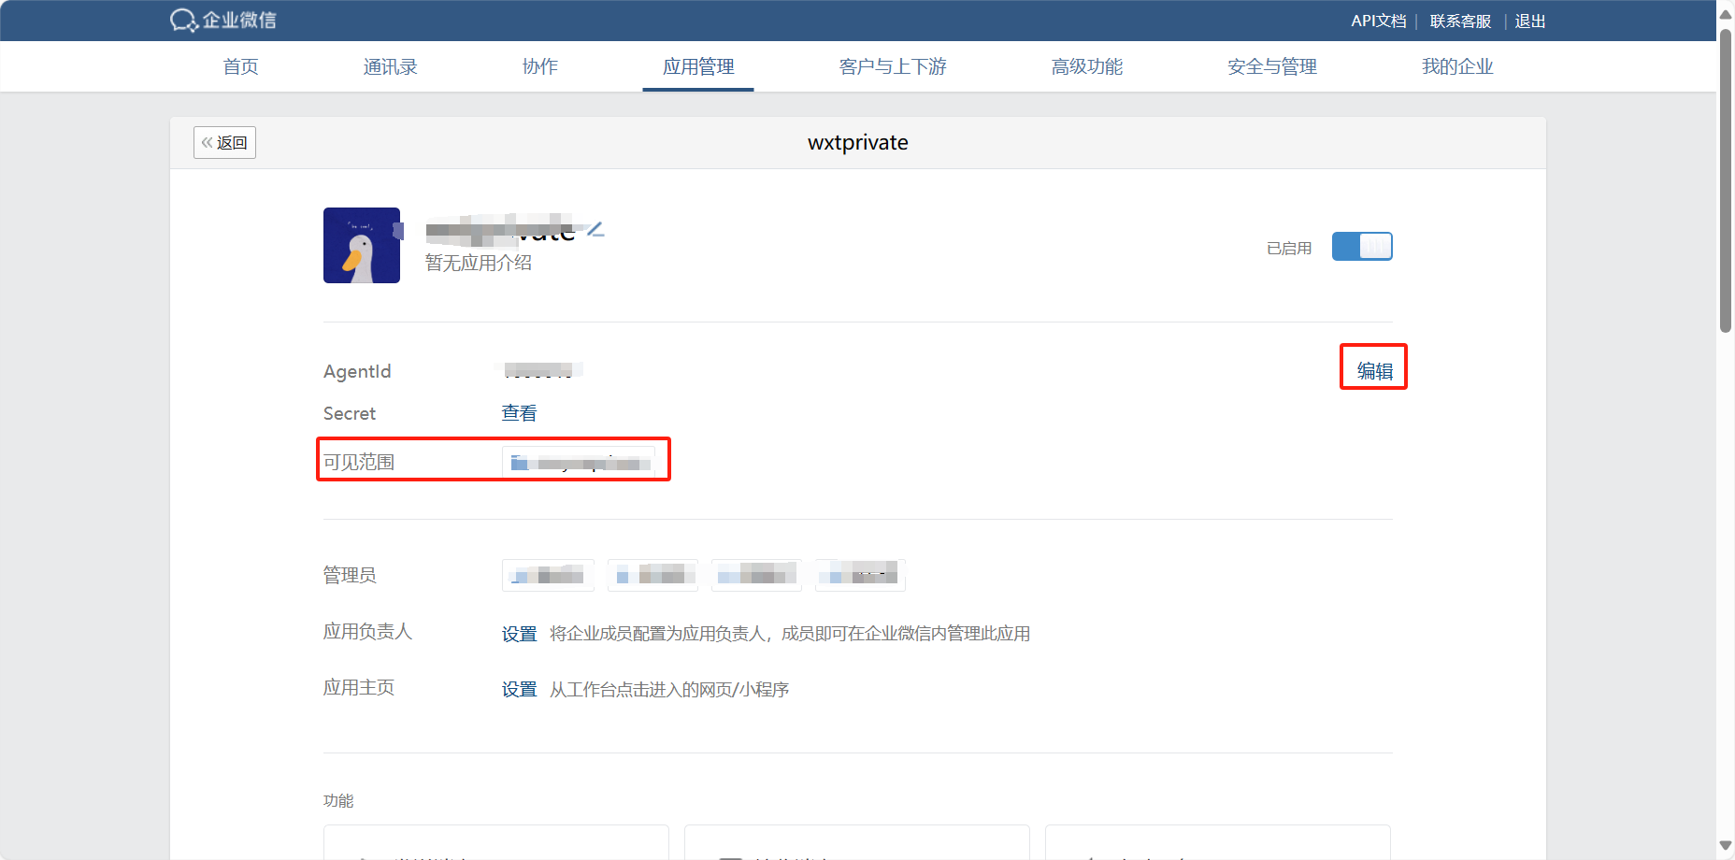
Task: Click the pencil icon to rename app
Action: (x=595, y=229)
